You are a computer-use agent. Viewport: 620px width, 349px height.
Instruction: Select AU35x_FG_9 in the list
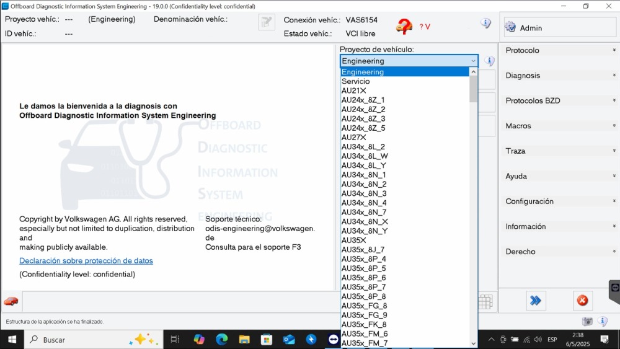pyautogui.click(x=405, y=316)
